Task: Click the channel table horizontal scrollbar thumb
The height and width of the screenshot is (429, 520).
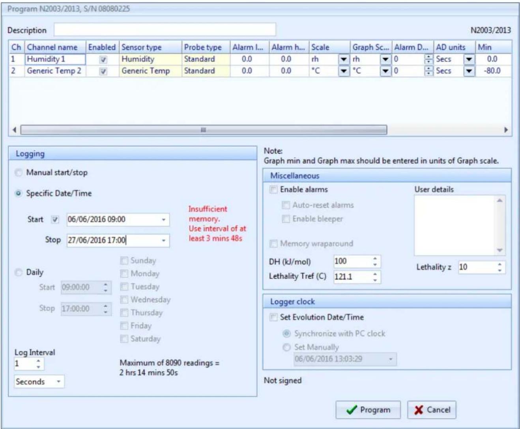Action: 204,130
